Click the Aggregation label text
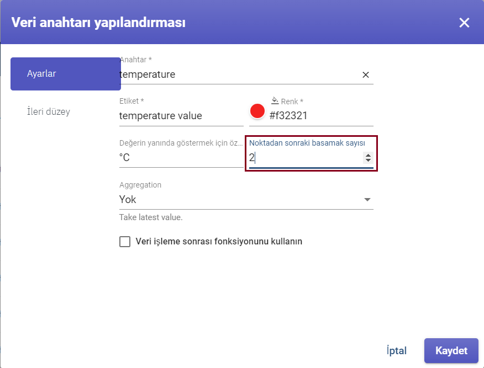Viewport: 484px width, 368px height. tap(140, 185)
